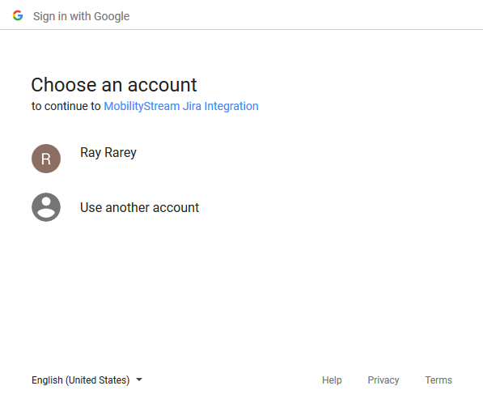483x403 pixels.
Task: Click the word English in the language selector
Action: (x=47, y=380)
